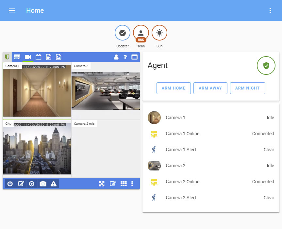Click the user account icon

[116, 57]
